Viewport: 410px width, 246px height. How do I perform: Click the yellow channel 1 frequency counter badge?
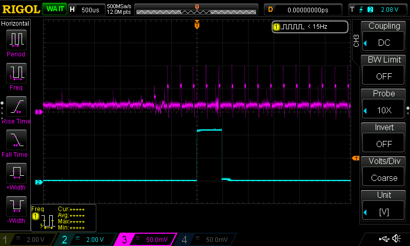coord(276,27)
